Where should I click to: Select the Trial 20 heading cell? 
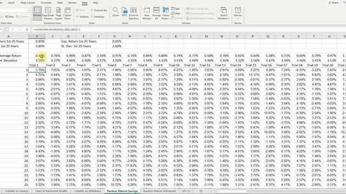329,65
